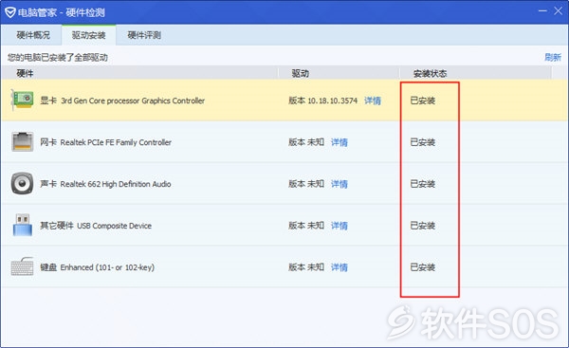Open 详情 for Realtek 662 High Definition Audio

click(x=340, y=184)
